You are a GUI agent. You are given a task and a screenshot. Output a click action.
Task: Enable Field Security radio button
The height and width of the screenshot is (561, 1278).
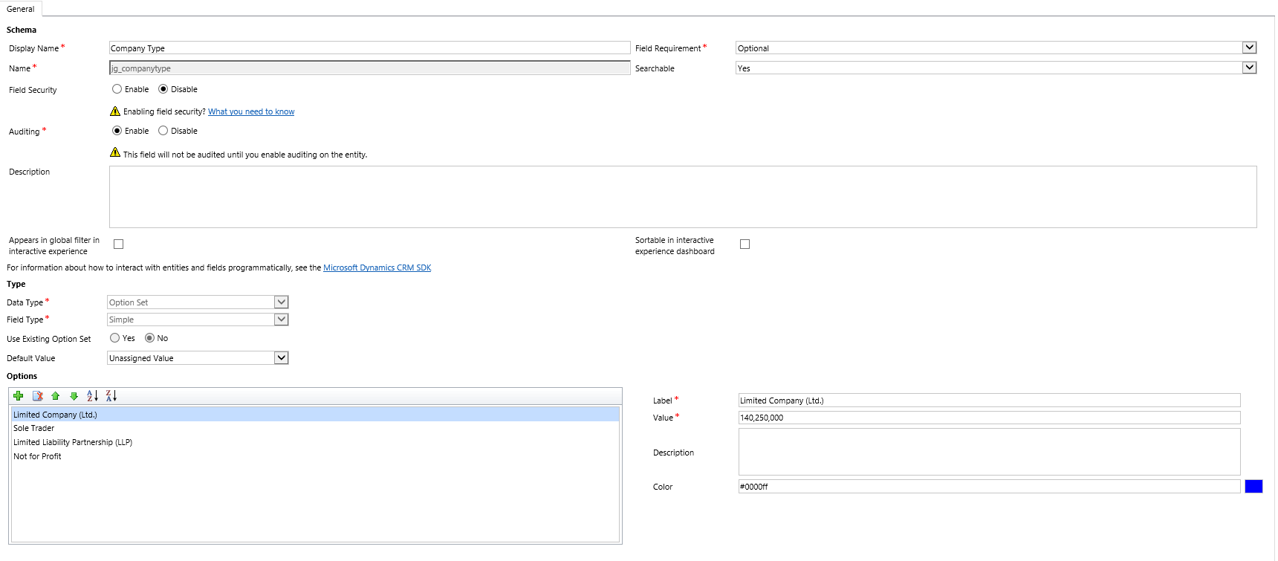pos(117,89)
